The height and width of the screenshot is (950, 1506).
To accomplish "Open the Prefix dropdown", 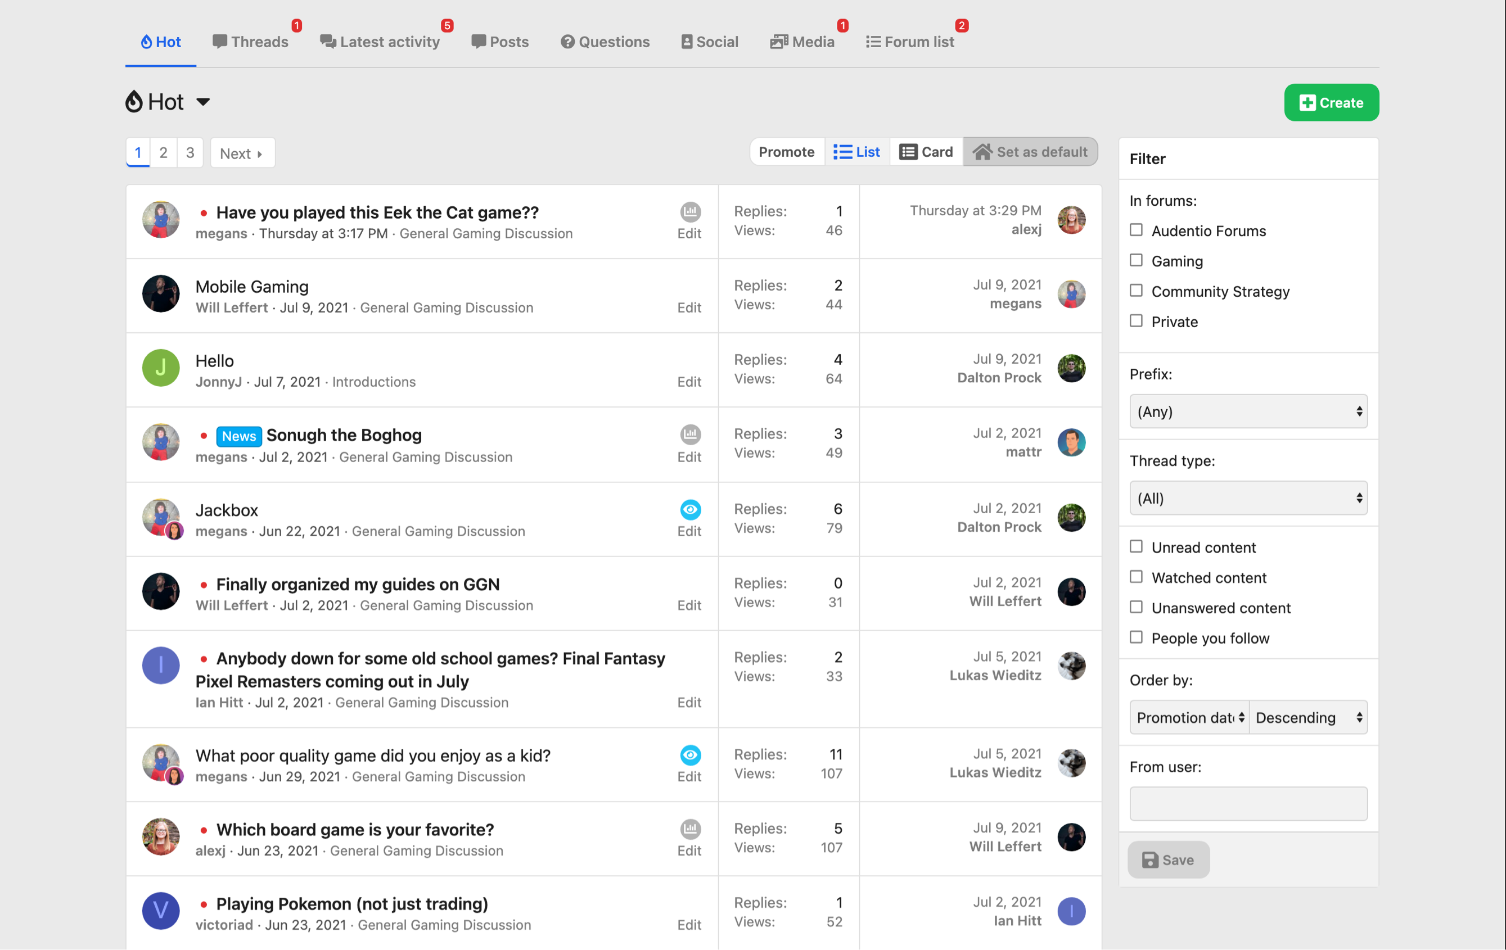I will (x=1248, y=411).
